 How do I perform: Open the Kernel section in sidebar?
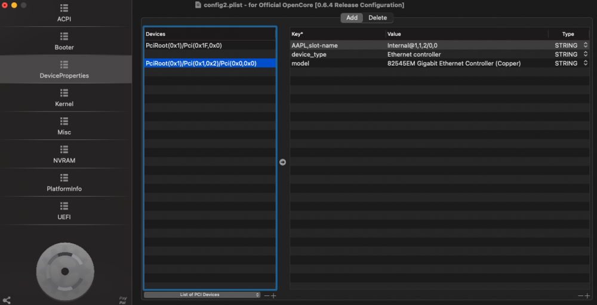click(64, 98)
